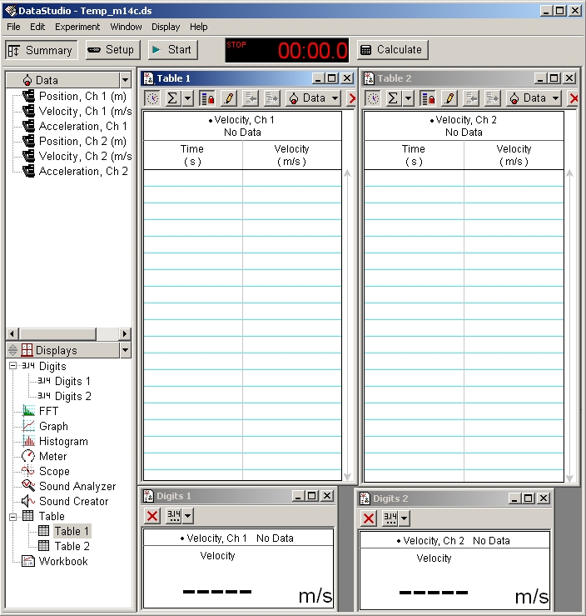Select the Scope display icon
586x616 pixels.
(x=28, y=471)
